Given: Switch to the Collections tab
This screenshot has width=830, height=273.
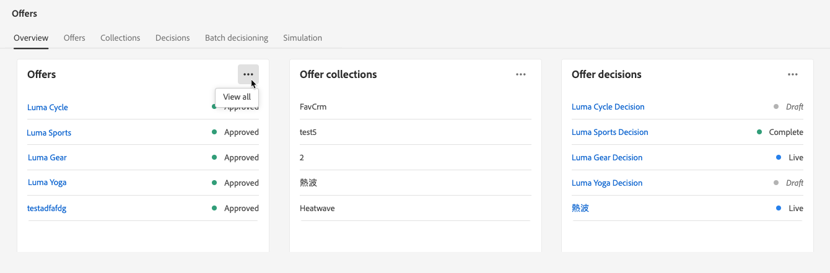Looking at the screenshot, I should [120, 38].
